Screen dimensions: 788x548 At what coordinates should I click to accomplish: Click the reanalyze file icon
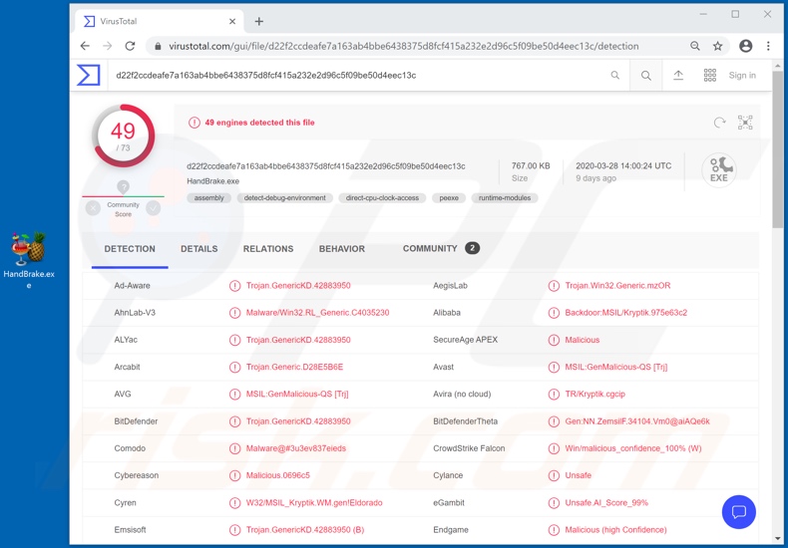(719, 123)
